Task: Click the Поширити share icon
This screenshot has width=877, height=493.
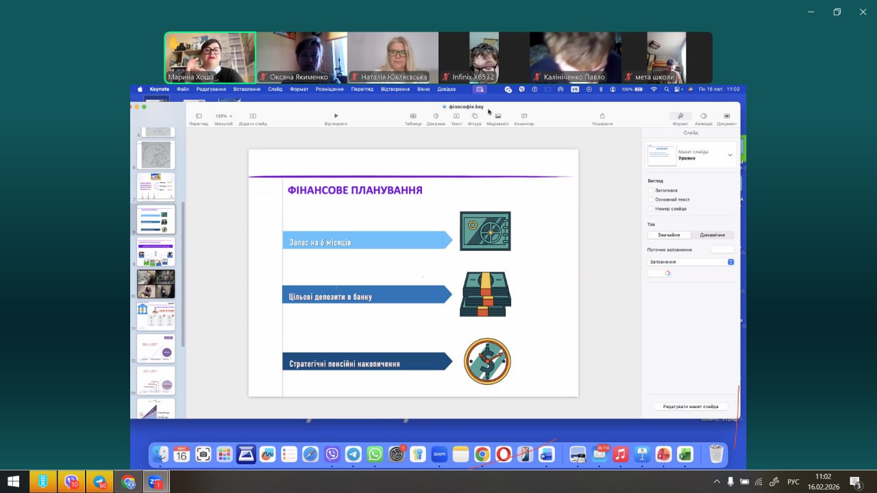Action: click(602, 116)
